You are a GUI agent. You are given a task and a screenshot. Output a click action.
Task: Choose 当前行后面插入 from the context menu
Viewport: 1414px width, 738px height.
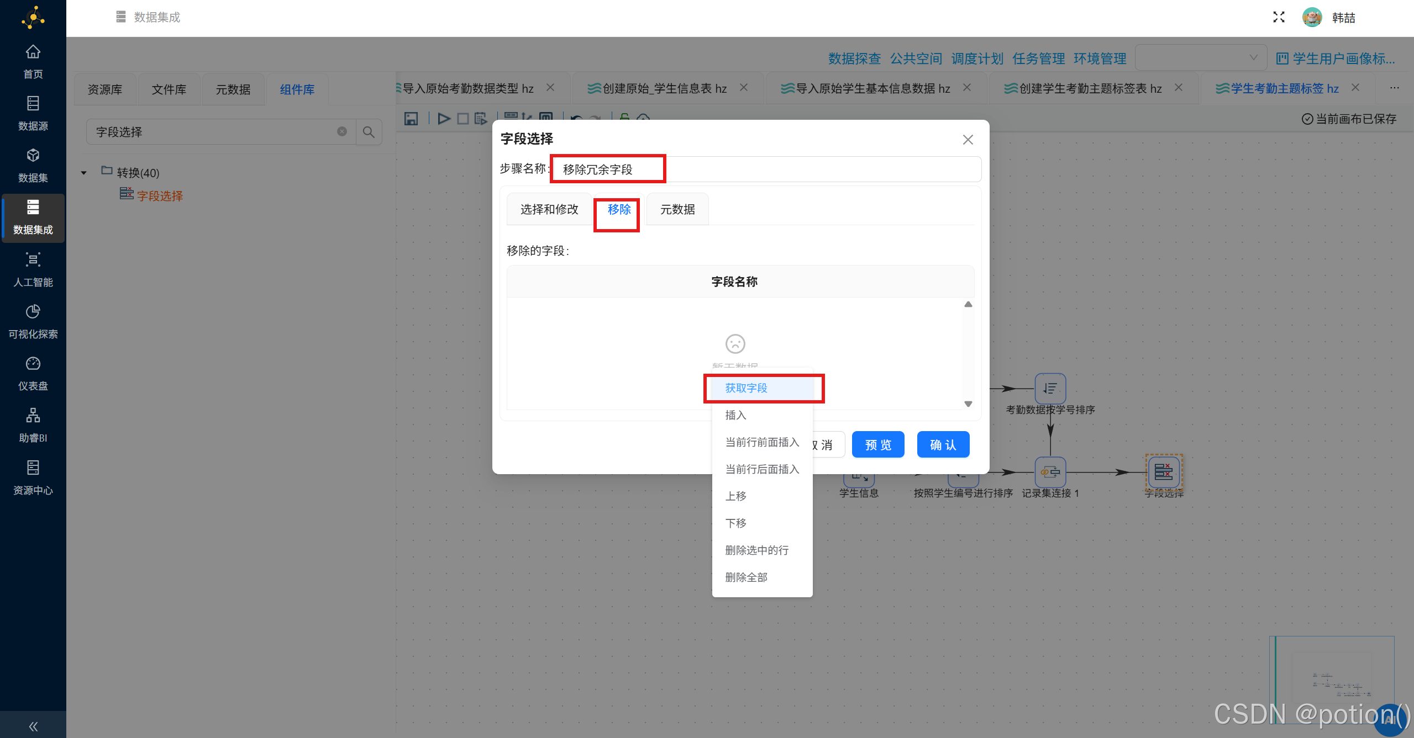(762, 469)
